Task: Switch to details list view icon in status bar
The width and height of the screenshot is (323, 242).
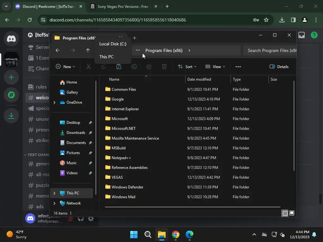Action: coord(285,213)
